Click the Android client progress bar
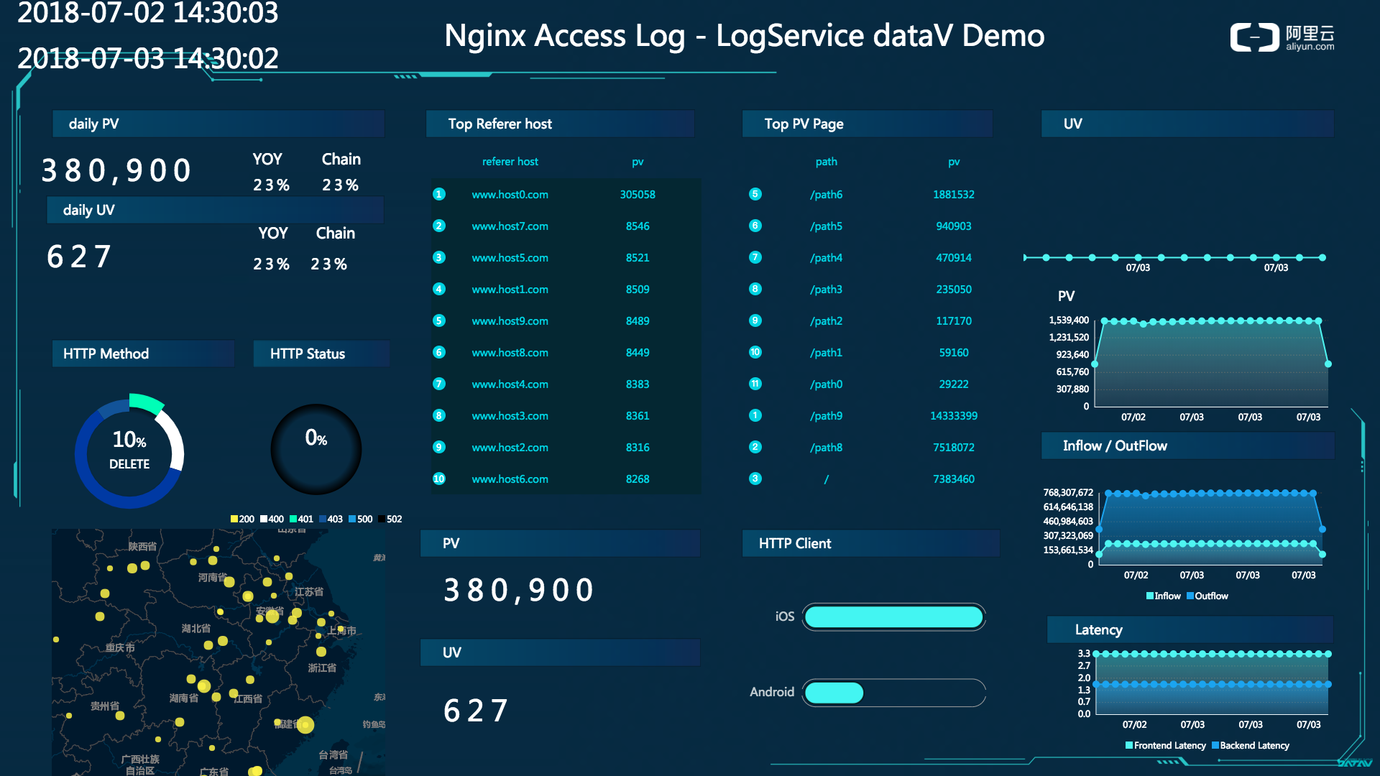 (893, 693)
